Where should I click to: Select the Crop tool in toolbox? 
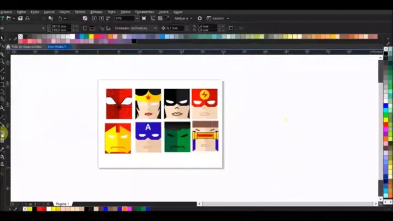(2, 54)
